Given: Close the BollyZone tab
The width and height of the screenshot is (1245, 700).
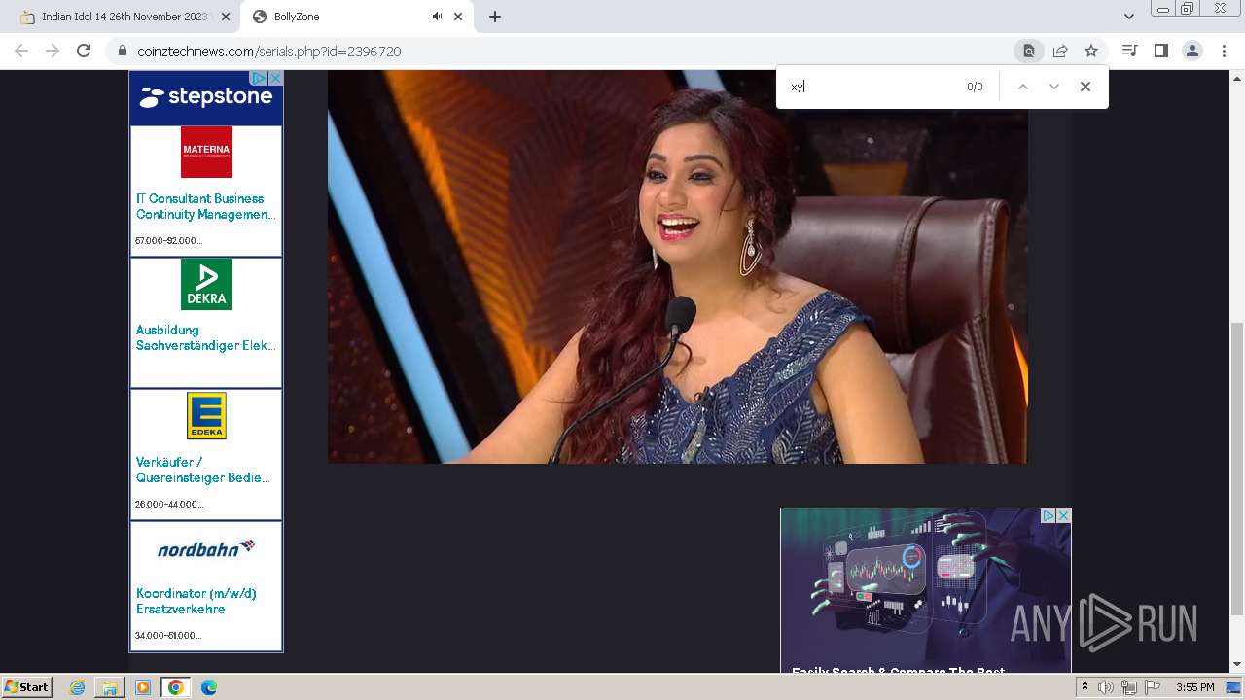Looking at the screenshot, I should click(458, 17).
